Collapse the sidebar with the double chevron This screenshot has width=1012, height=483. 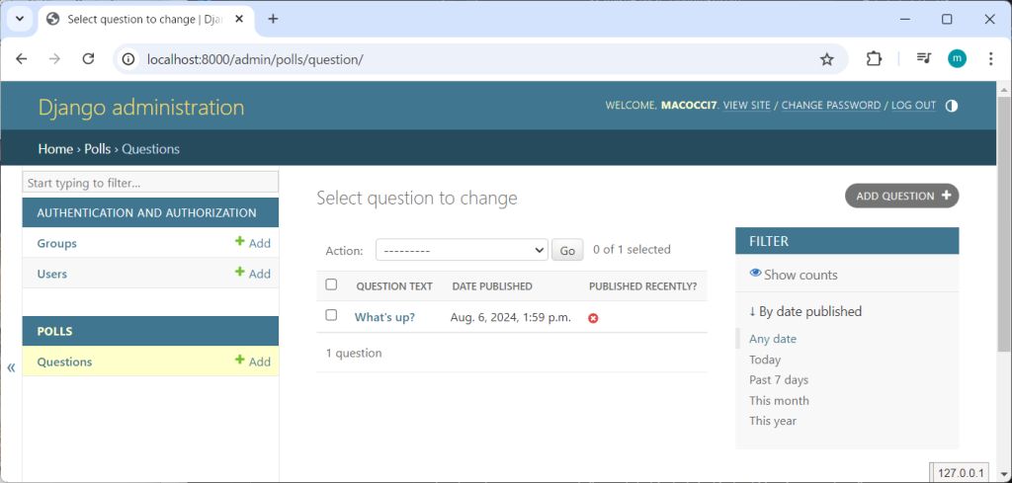tap(11, 367)
